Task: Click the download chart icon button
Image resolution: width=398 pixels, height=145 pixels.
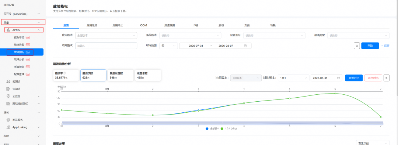Action: coord(386,78)
